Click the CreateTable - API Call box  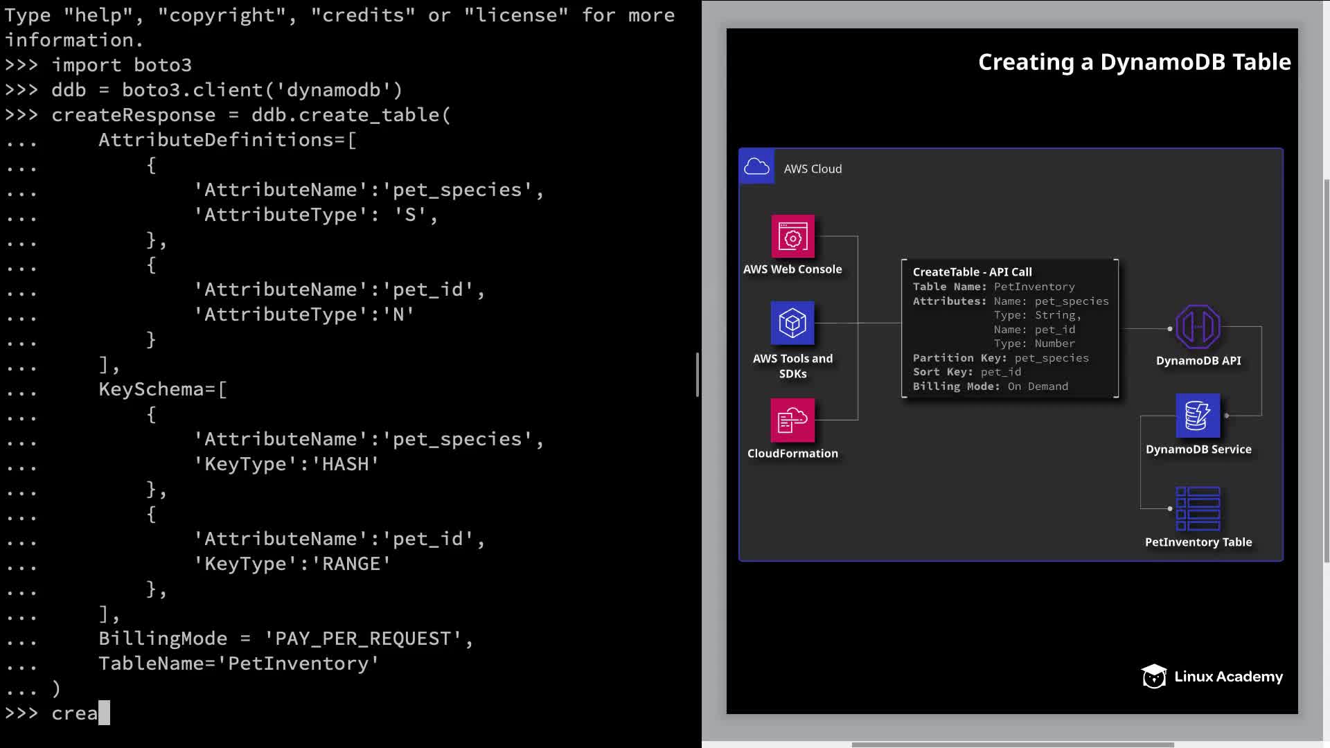1009,329
